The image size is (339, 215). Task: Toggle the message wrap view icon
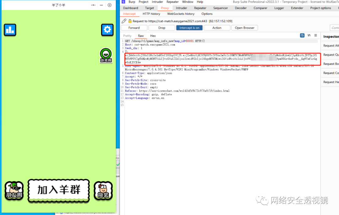tap(302, 35)
